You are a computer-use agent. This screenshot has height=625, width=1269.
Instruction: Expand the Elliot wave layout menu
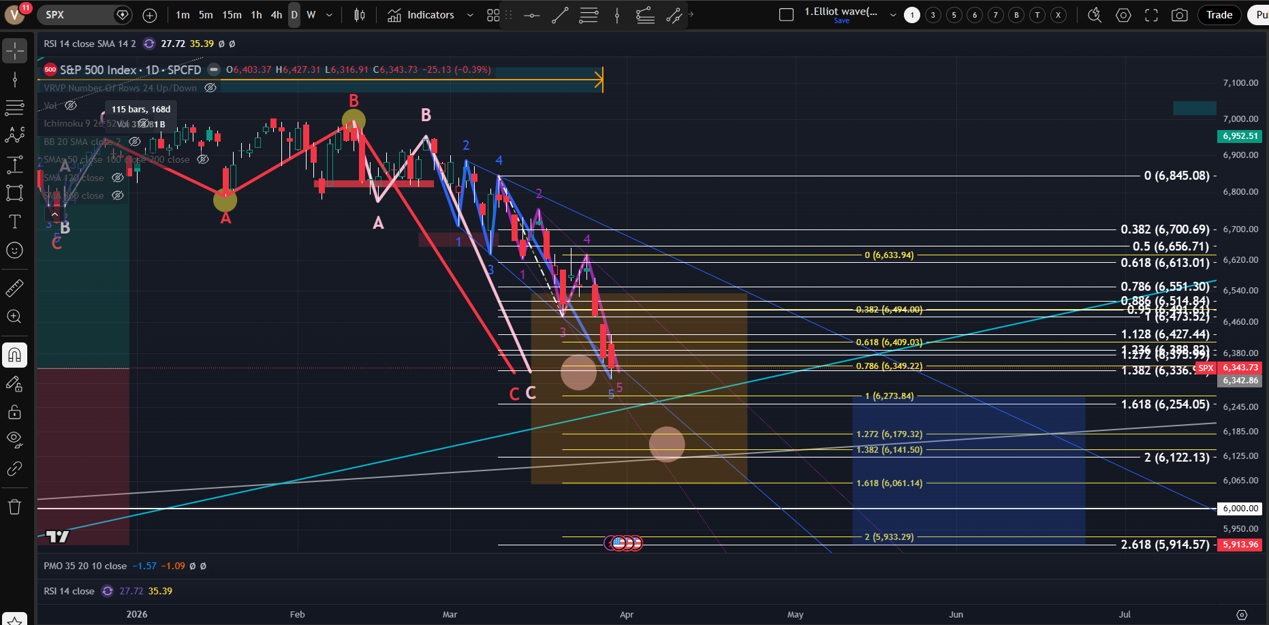(893, 15)
